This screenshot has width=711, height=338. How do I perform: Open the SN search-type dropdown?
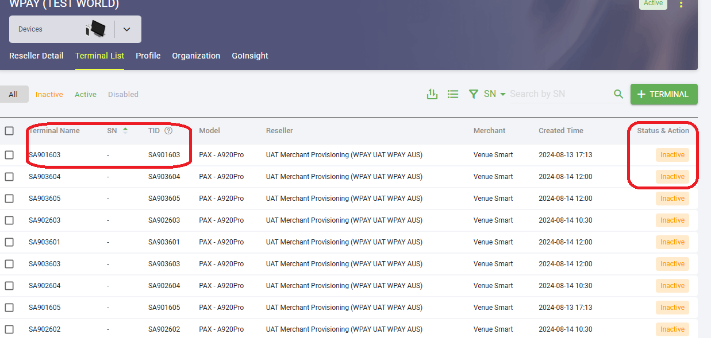click(x=494, y=94)
